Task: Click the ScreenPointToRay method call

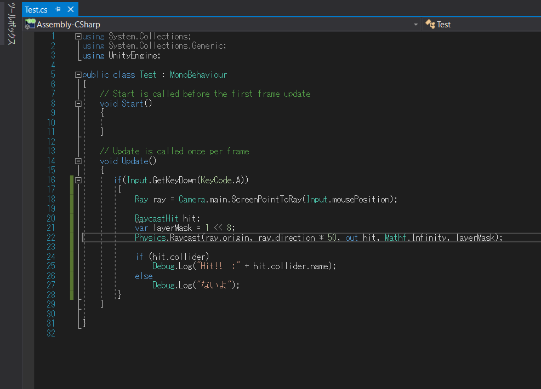Action: [266, 199]
